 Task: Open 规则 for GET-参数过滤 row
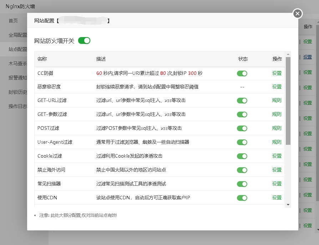click(277, 114)
